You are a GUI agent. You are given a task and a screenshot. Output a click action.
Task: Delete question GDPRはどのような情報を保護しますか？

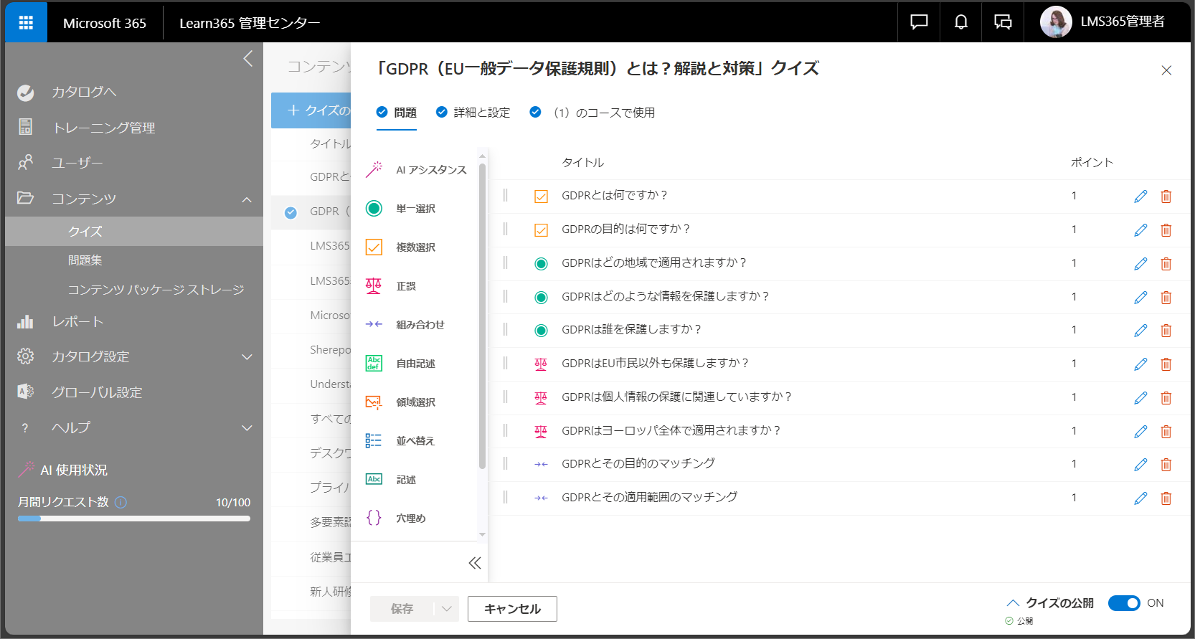coord(1166,298)
